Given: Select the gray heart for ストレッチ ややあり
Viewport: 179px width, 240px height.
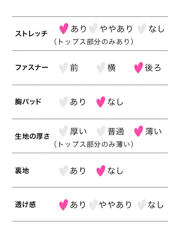Looking at the screenshot, I should [93, 28].
